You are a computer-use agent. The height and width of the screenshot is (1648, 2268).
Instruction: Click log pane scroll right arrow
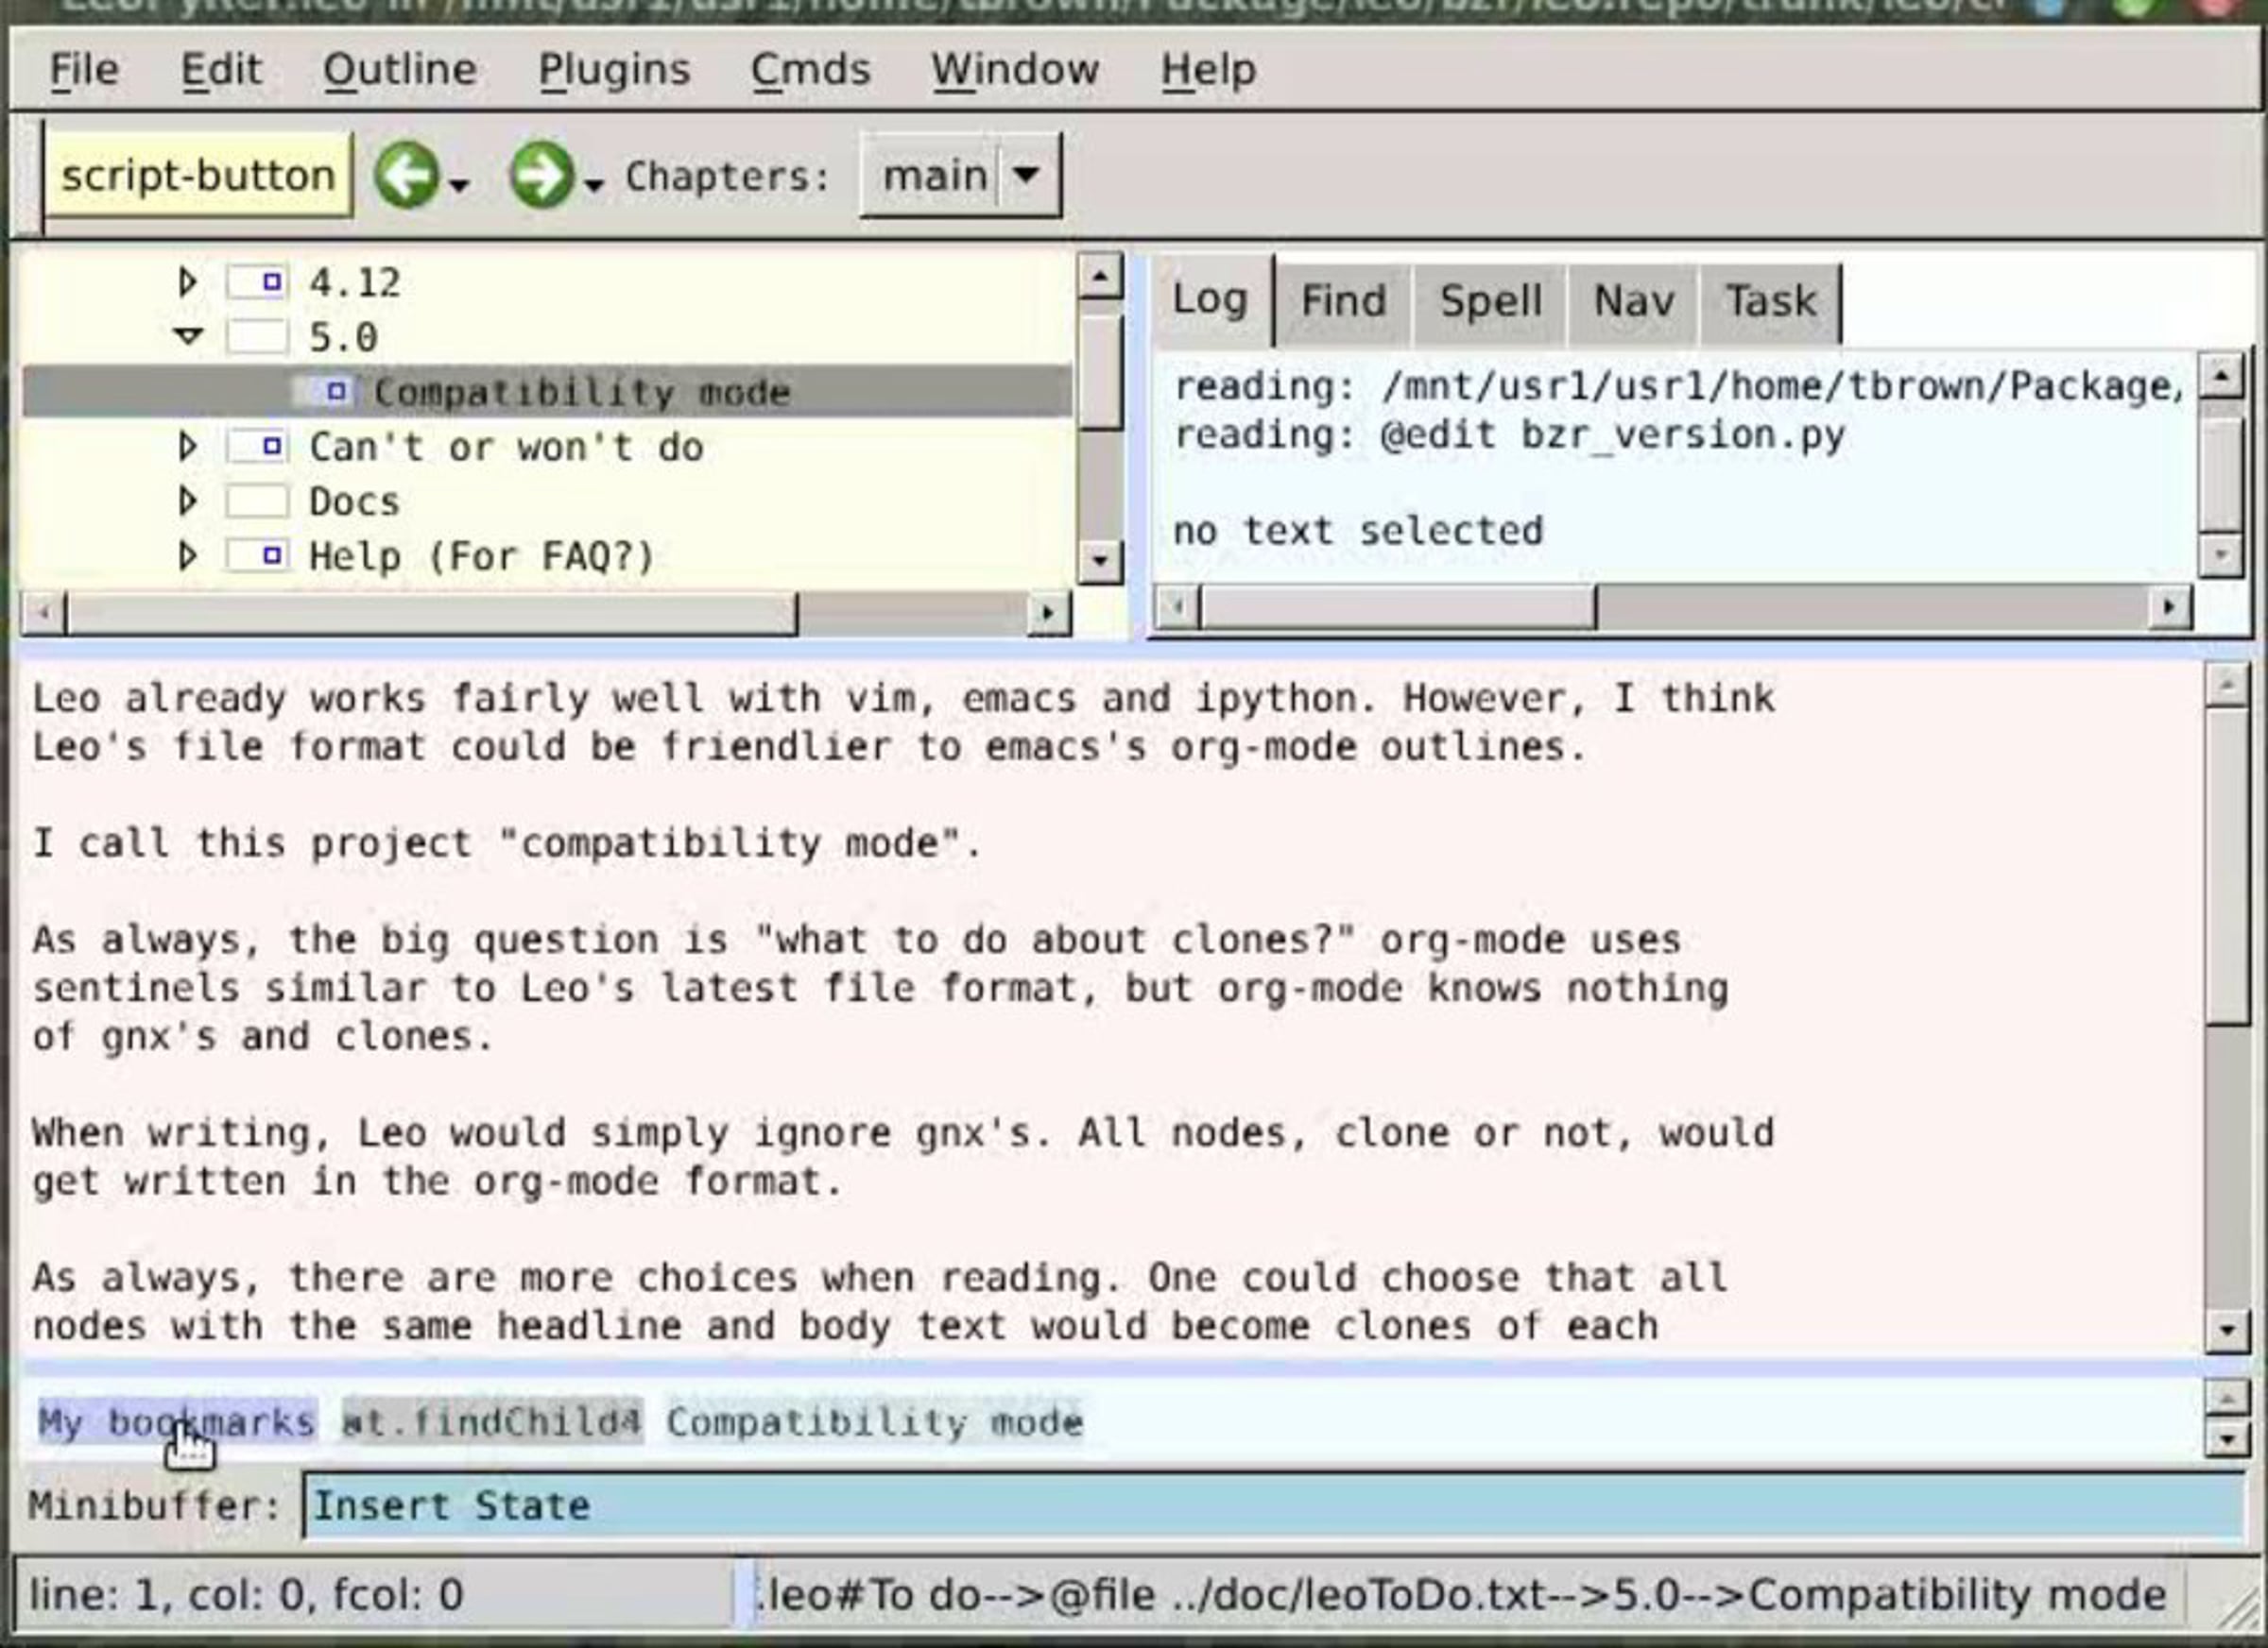2169,605
